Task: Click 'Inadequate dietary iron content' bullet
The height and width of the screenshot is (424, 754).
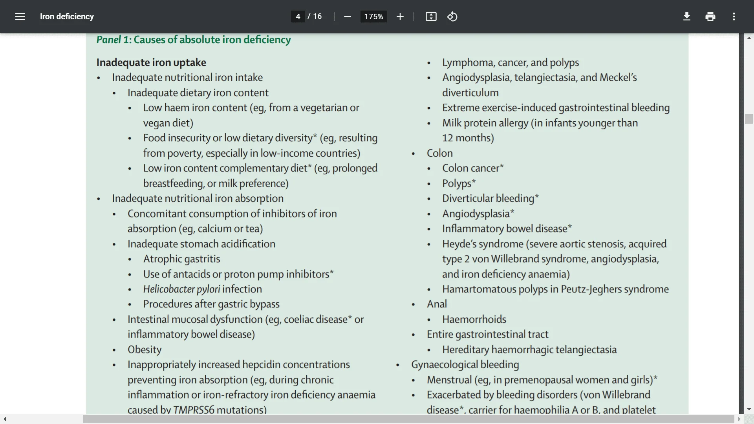Action: pyautogui.click(x=198, y=93)
